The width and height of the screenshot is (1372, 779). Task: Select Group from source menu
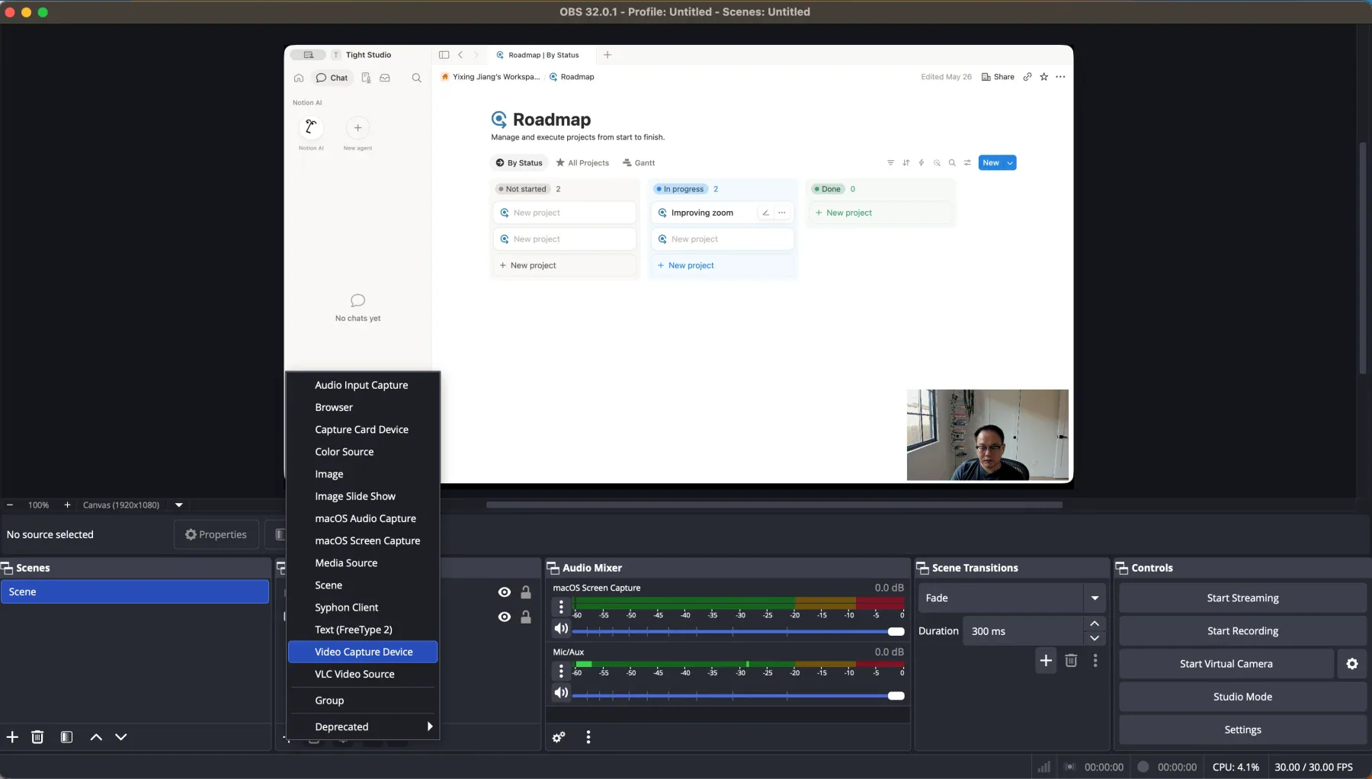(x=363, y=700)
